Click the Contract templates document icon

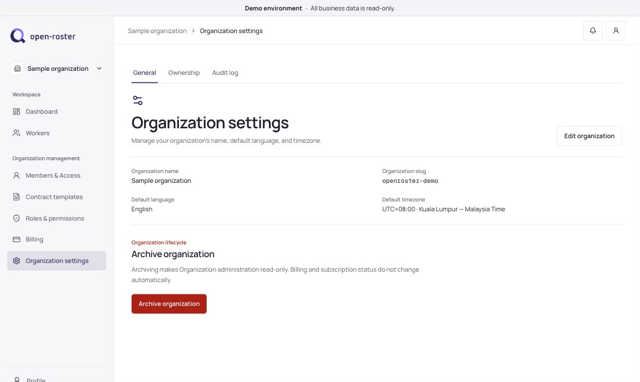(16, 197)
